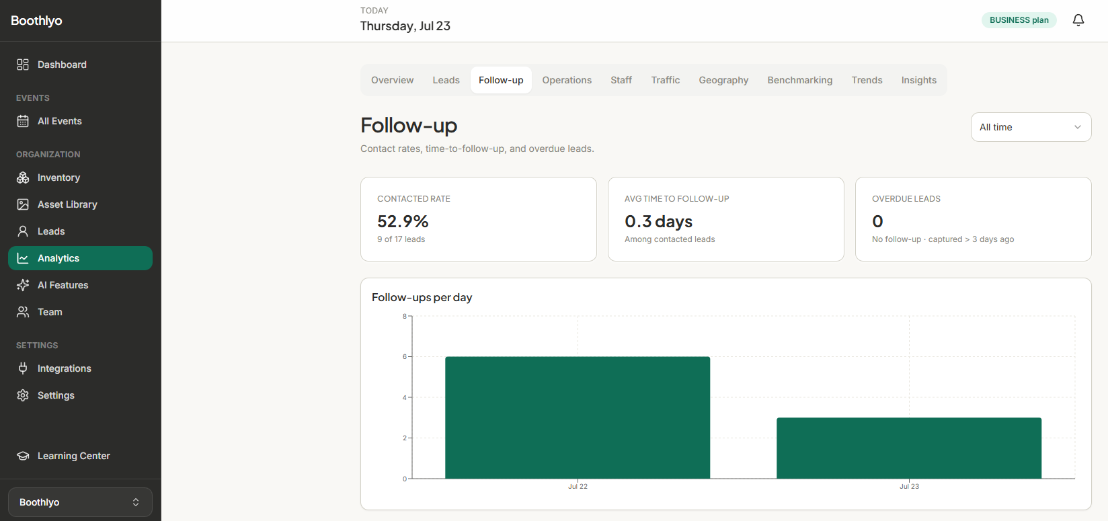Viewport: 1108px width, 521px height.
Task: Click the 'No follow-up · captured > 3 days ago' text
Action: pos(943,239)
